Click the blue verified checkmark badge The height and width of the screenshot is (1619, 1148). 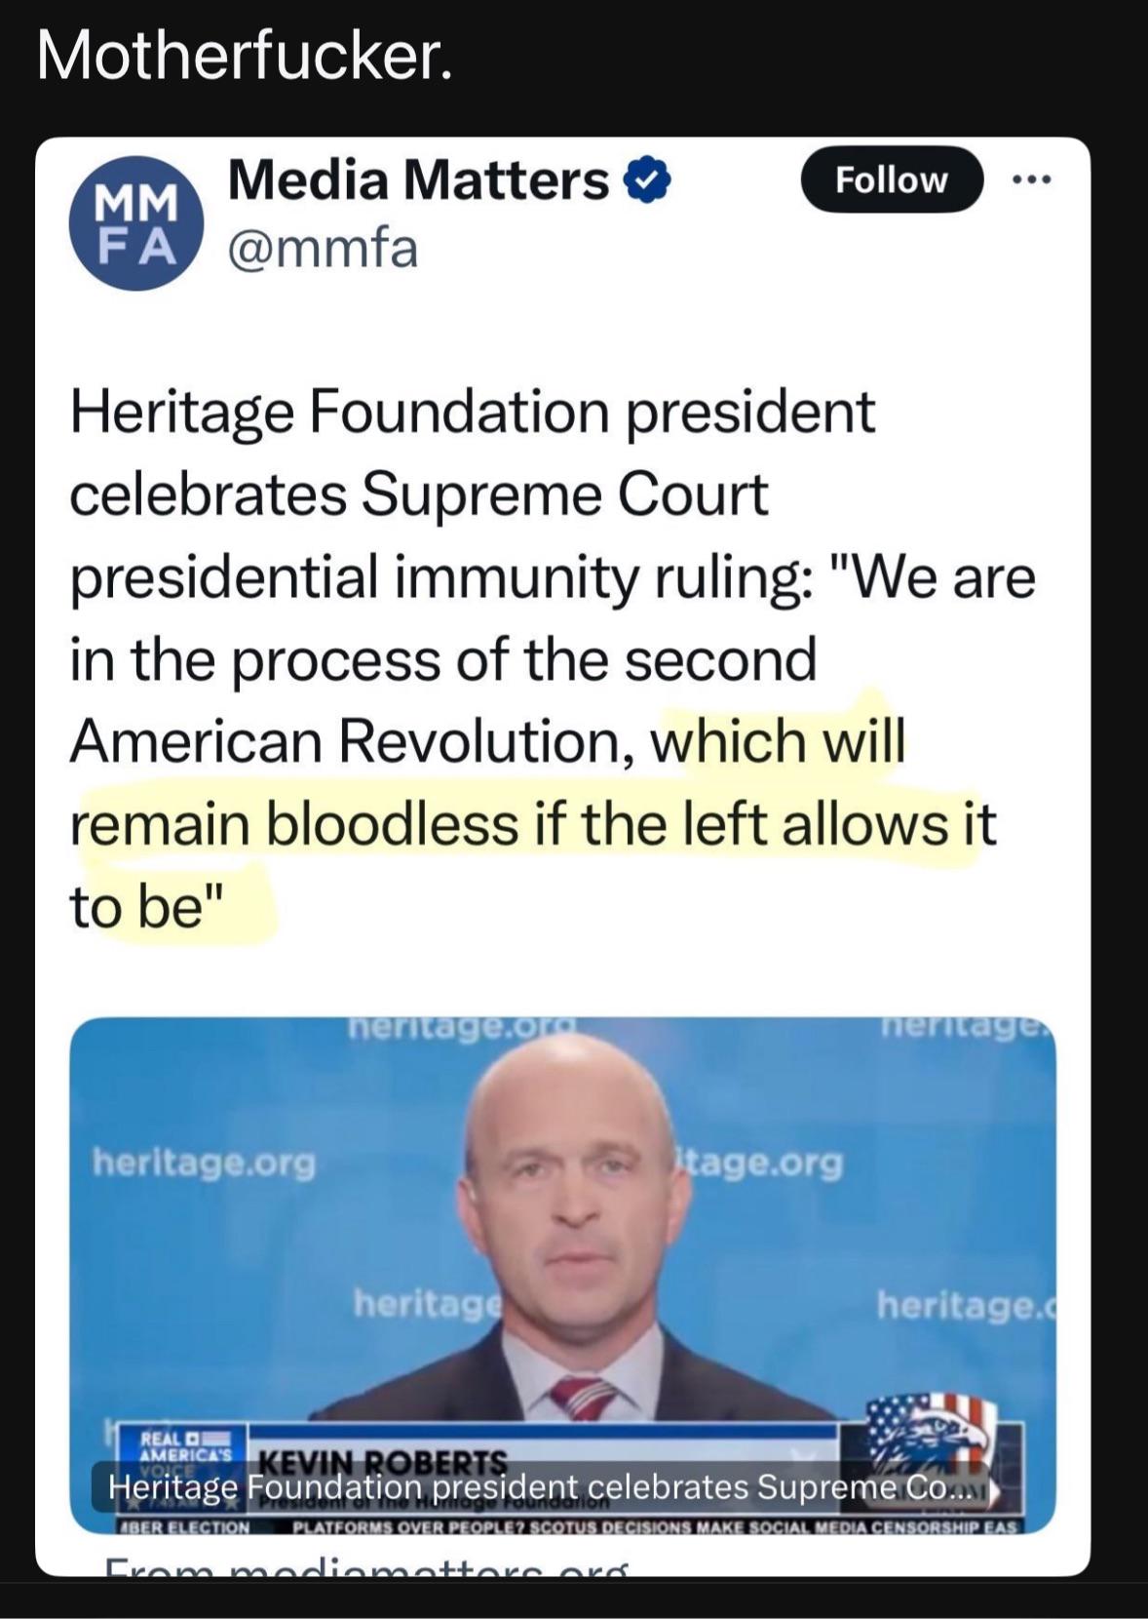(650, 181)
